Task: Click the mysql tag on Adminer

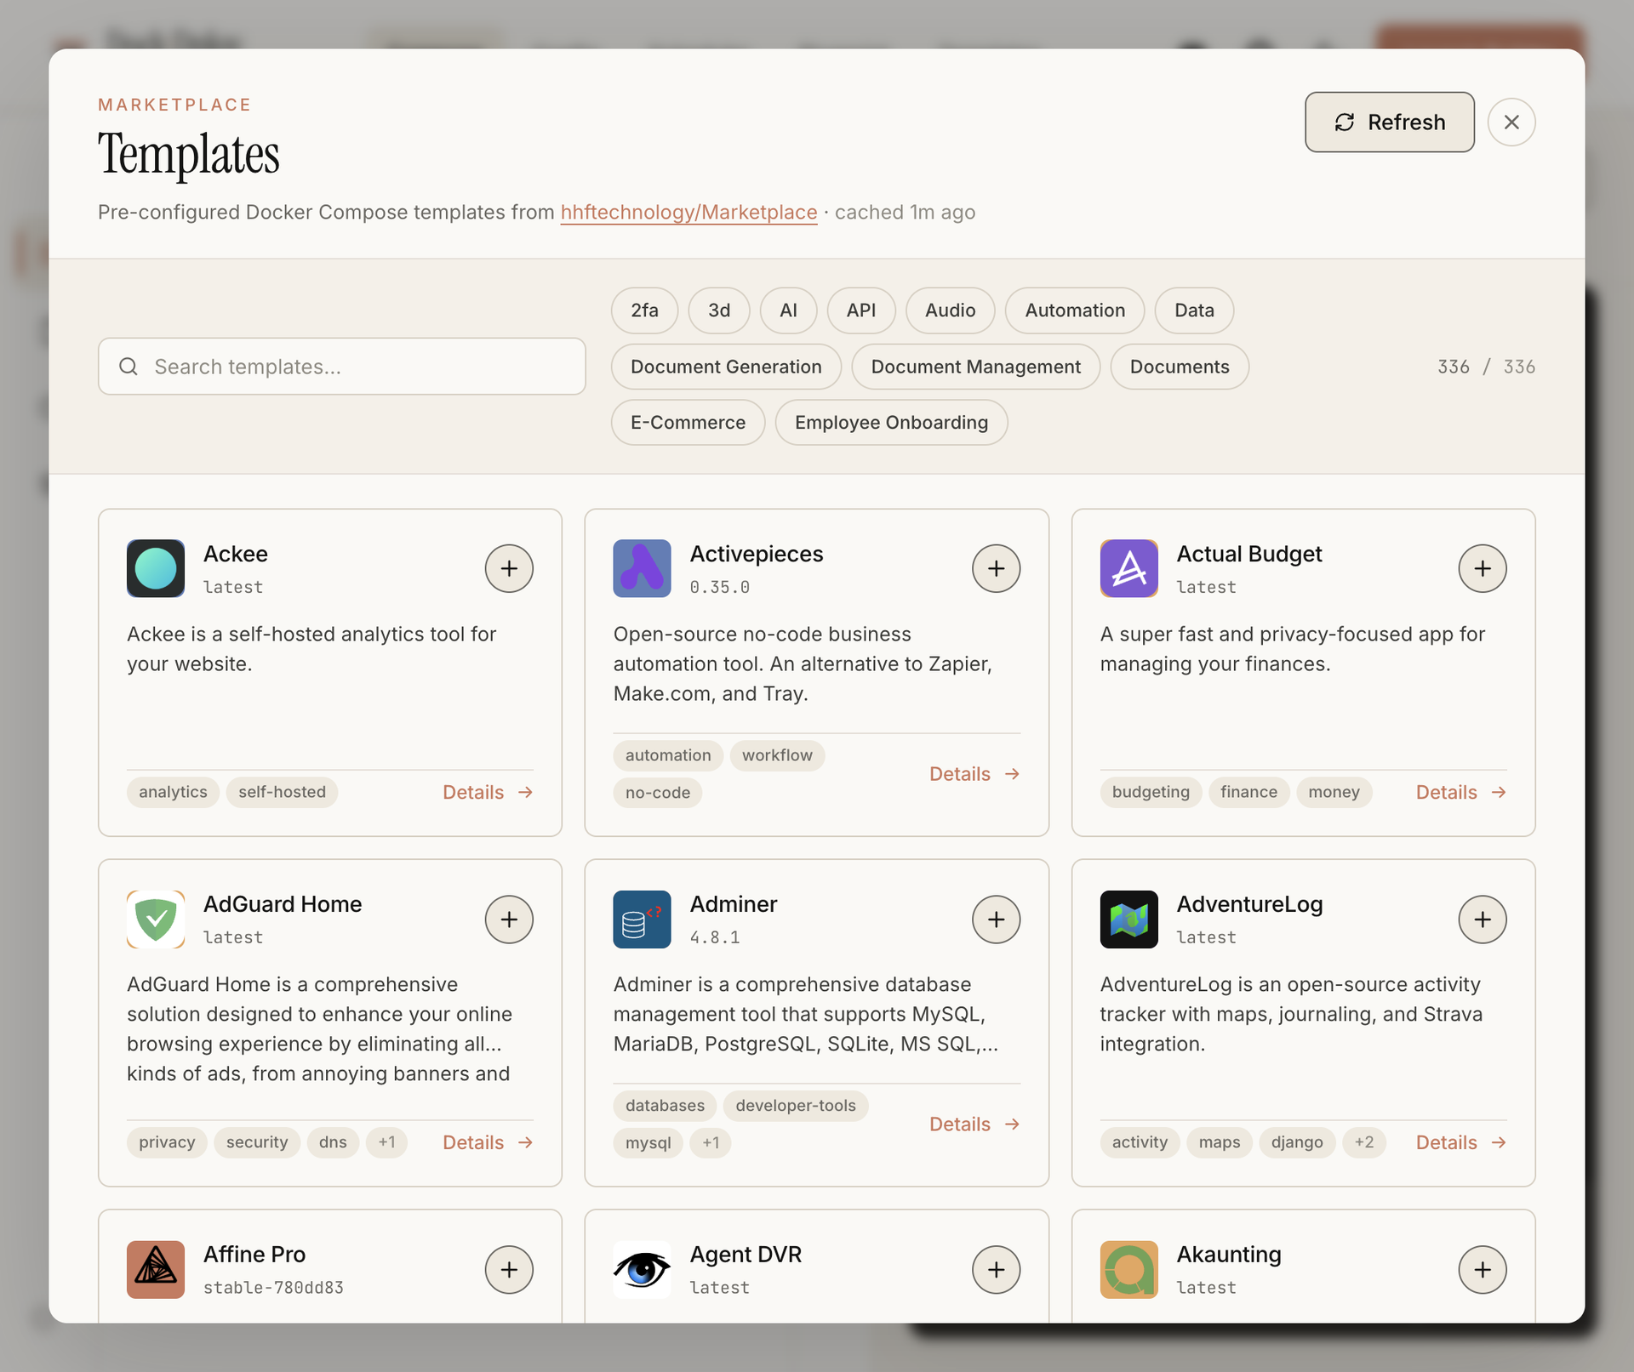Action: pos(648,1143)
